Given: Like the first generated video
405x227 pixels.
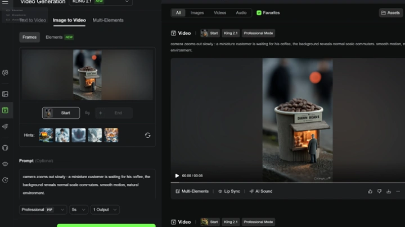Looking at the screenshot, I should (x=370, y=191).
